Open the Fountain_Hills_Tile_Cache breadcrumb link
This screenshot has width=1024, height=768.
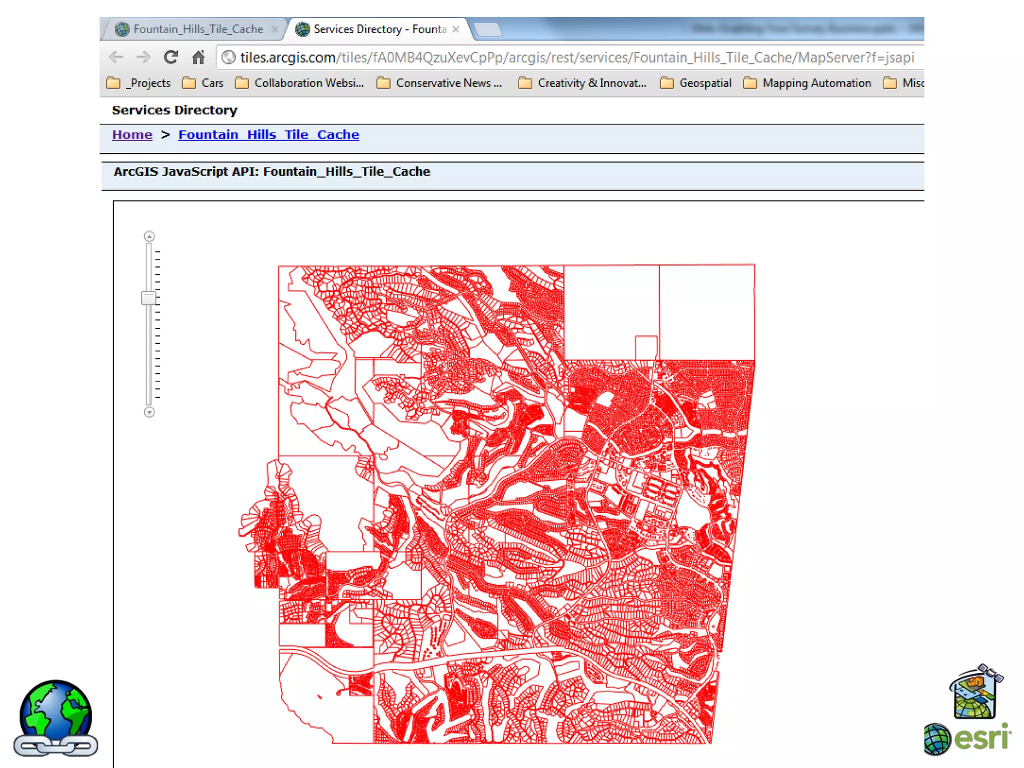coord(268,134)
